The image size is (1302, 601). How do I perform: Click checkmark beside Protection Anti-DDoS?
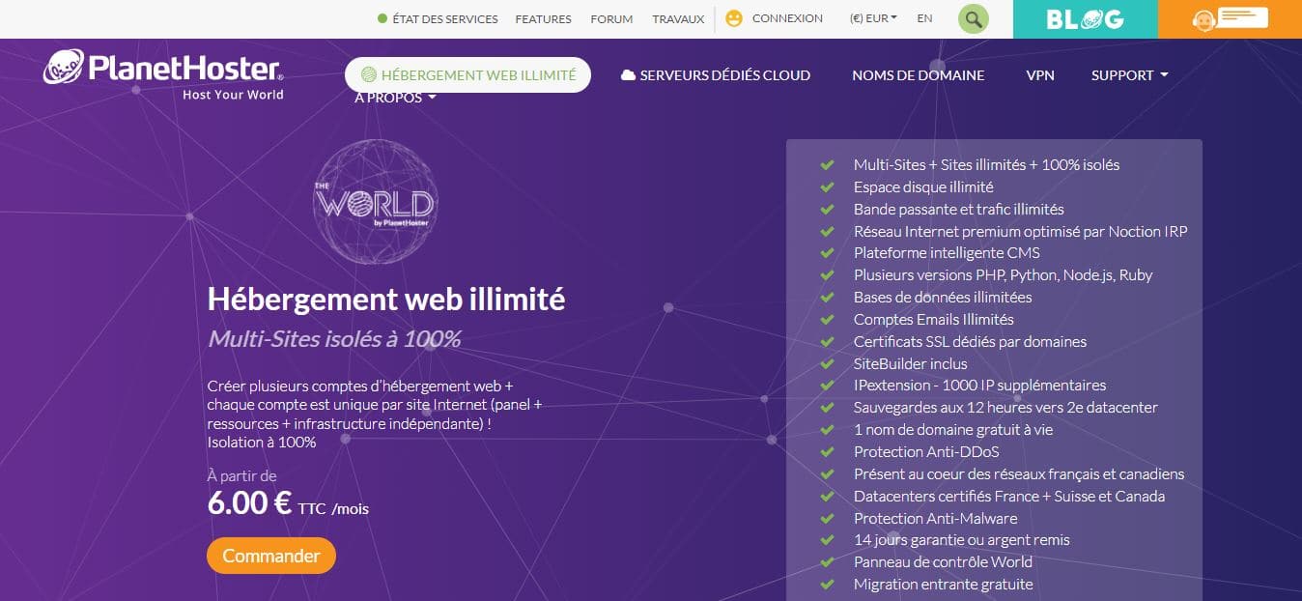tap(827, 452)
